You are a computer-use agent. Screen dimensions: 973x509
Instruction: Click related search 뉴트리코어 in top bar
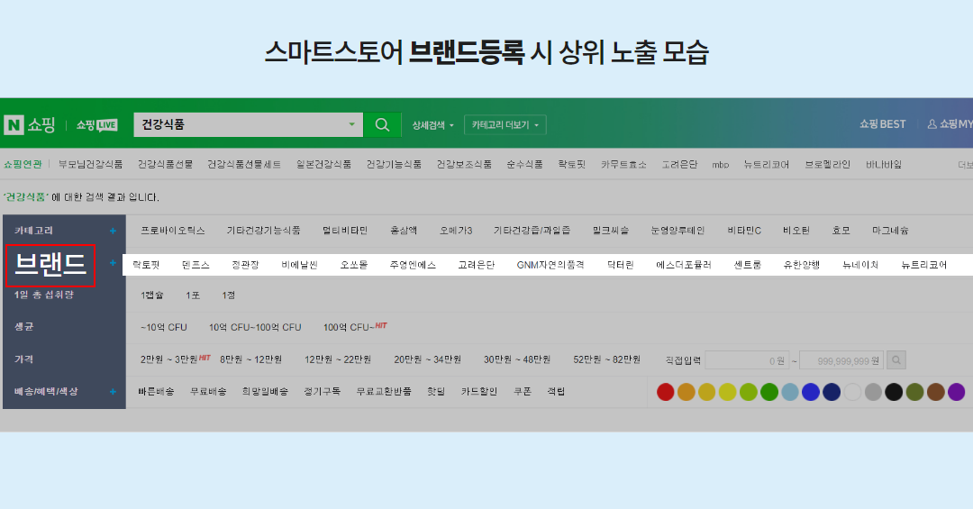(x=767, y=165)
